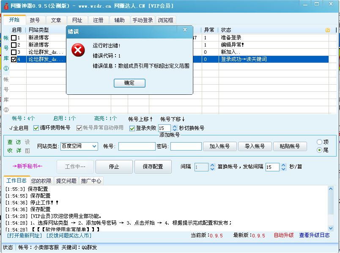
Task: Switch to the 文章 tab
Action: point(57,19)
